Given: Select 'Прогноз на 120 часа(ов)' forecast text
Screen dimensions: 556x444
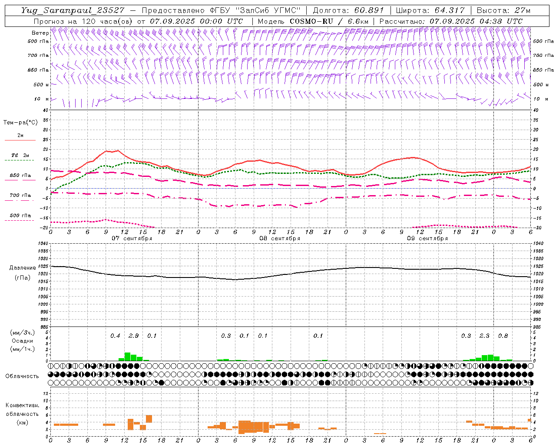Looking at the screenshot, I should click(84, 21).
